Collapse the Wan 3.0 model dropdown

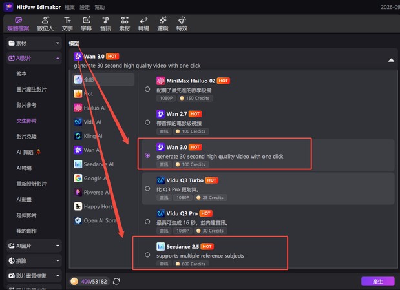pos(391,61)
